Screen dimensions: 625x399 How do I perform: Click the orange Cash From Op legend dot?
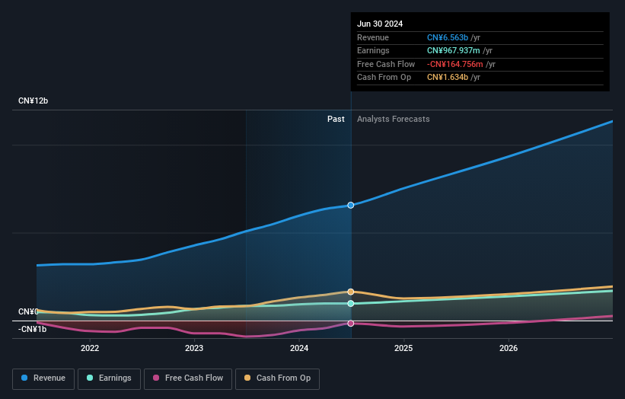tap(247, 378)
